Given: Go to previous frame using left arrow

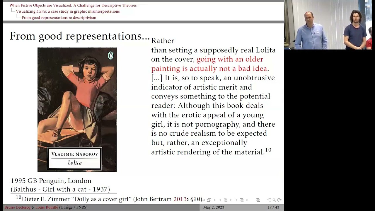Looking at the screenshot, I should click(204, 200).
